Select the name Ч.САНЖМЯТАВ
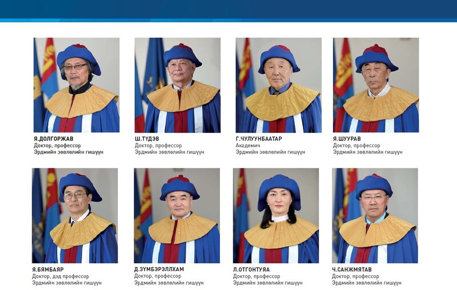 coord(352,269)
